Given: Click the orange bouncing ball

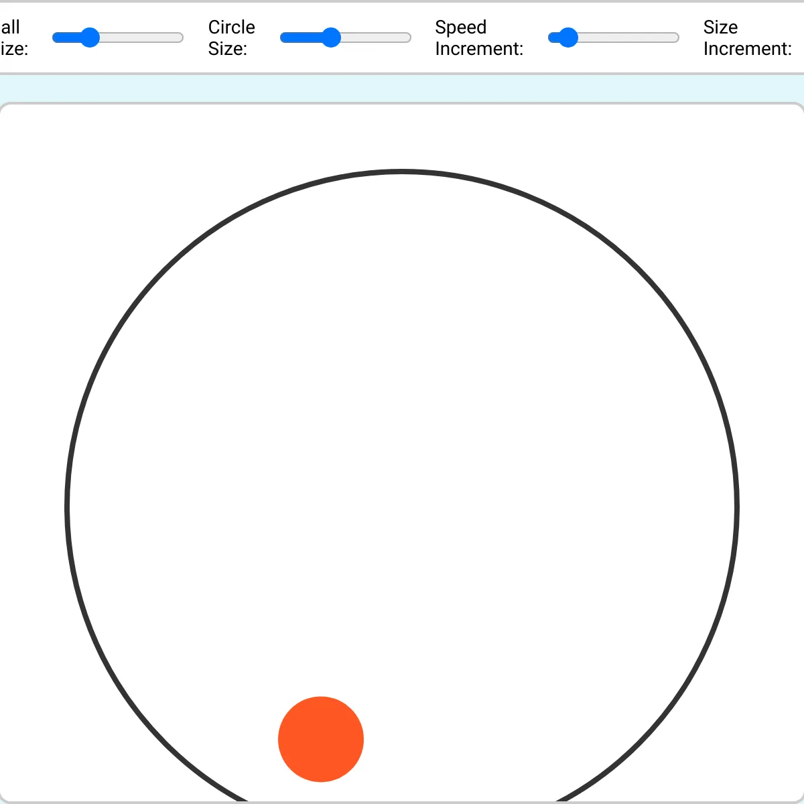Looking at the screenshot, I should [x=321, y=739].
